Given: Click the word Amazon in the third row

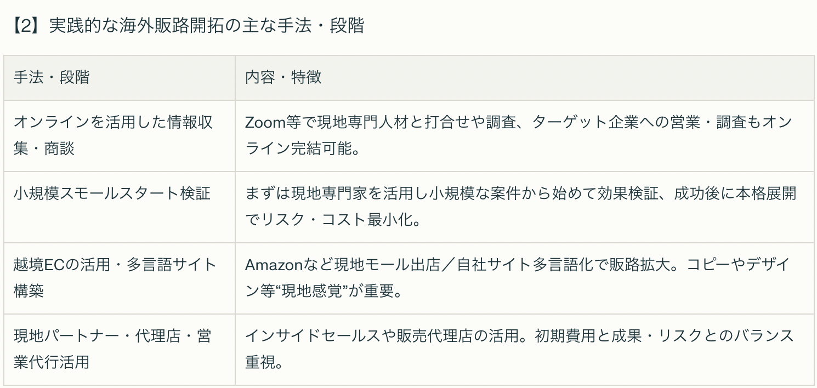Looking at the screenshot, I should pos(274,265).
